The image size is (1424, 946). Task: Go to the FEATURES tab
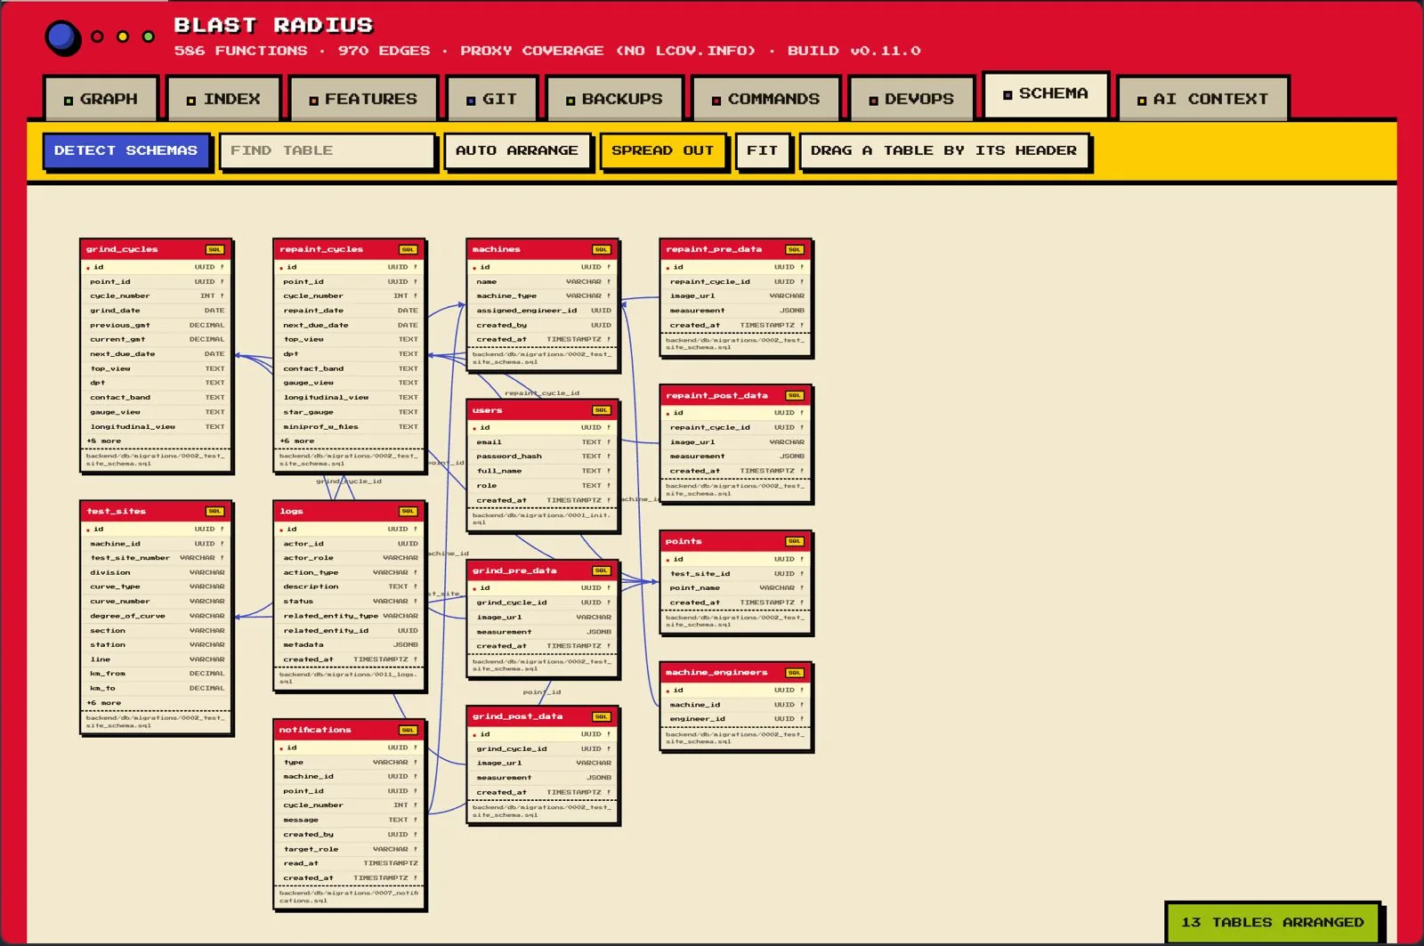[363, 99]
